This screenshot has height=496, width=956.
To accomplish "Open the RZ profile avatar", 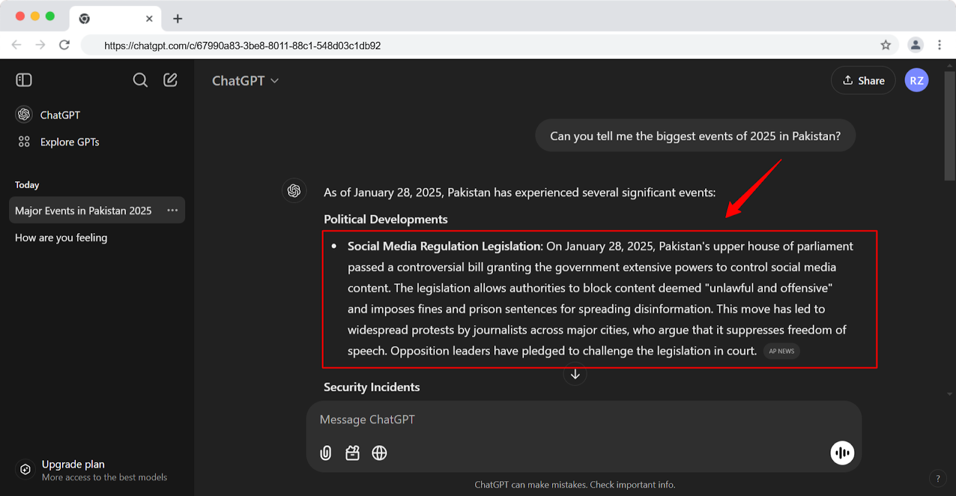I will point(917,80).
